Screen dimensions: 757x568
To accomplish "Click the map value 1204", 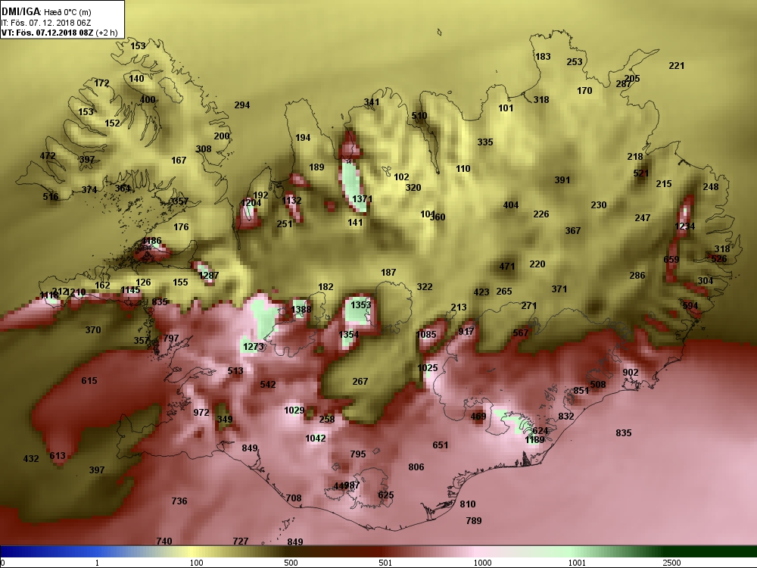I will coord(251,203).
